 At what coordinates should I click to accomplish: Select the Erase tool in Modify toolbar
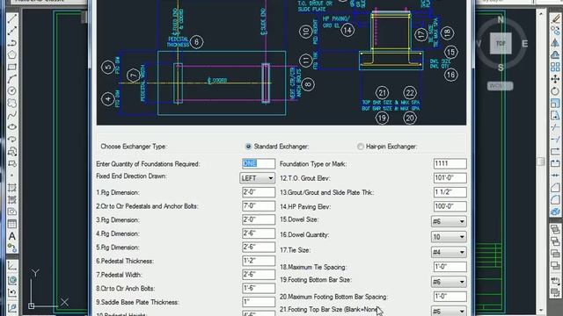tap(555, 18)
